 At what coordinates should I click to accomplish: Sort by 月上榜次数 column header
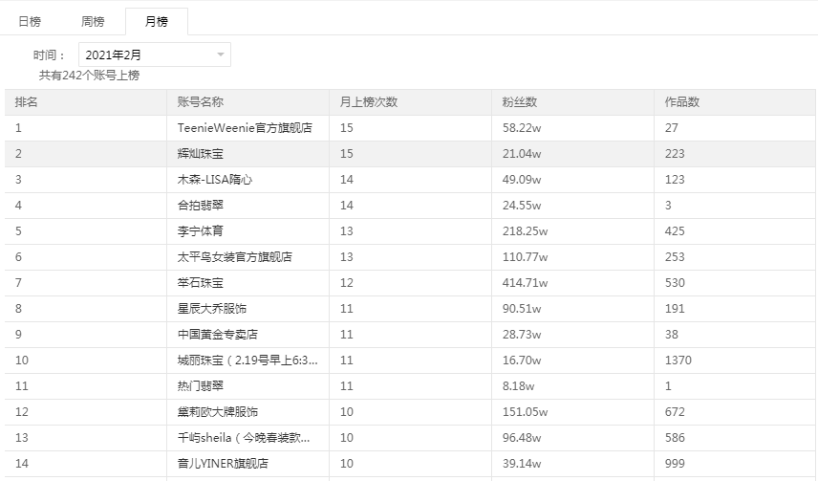tap(369, 102)
